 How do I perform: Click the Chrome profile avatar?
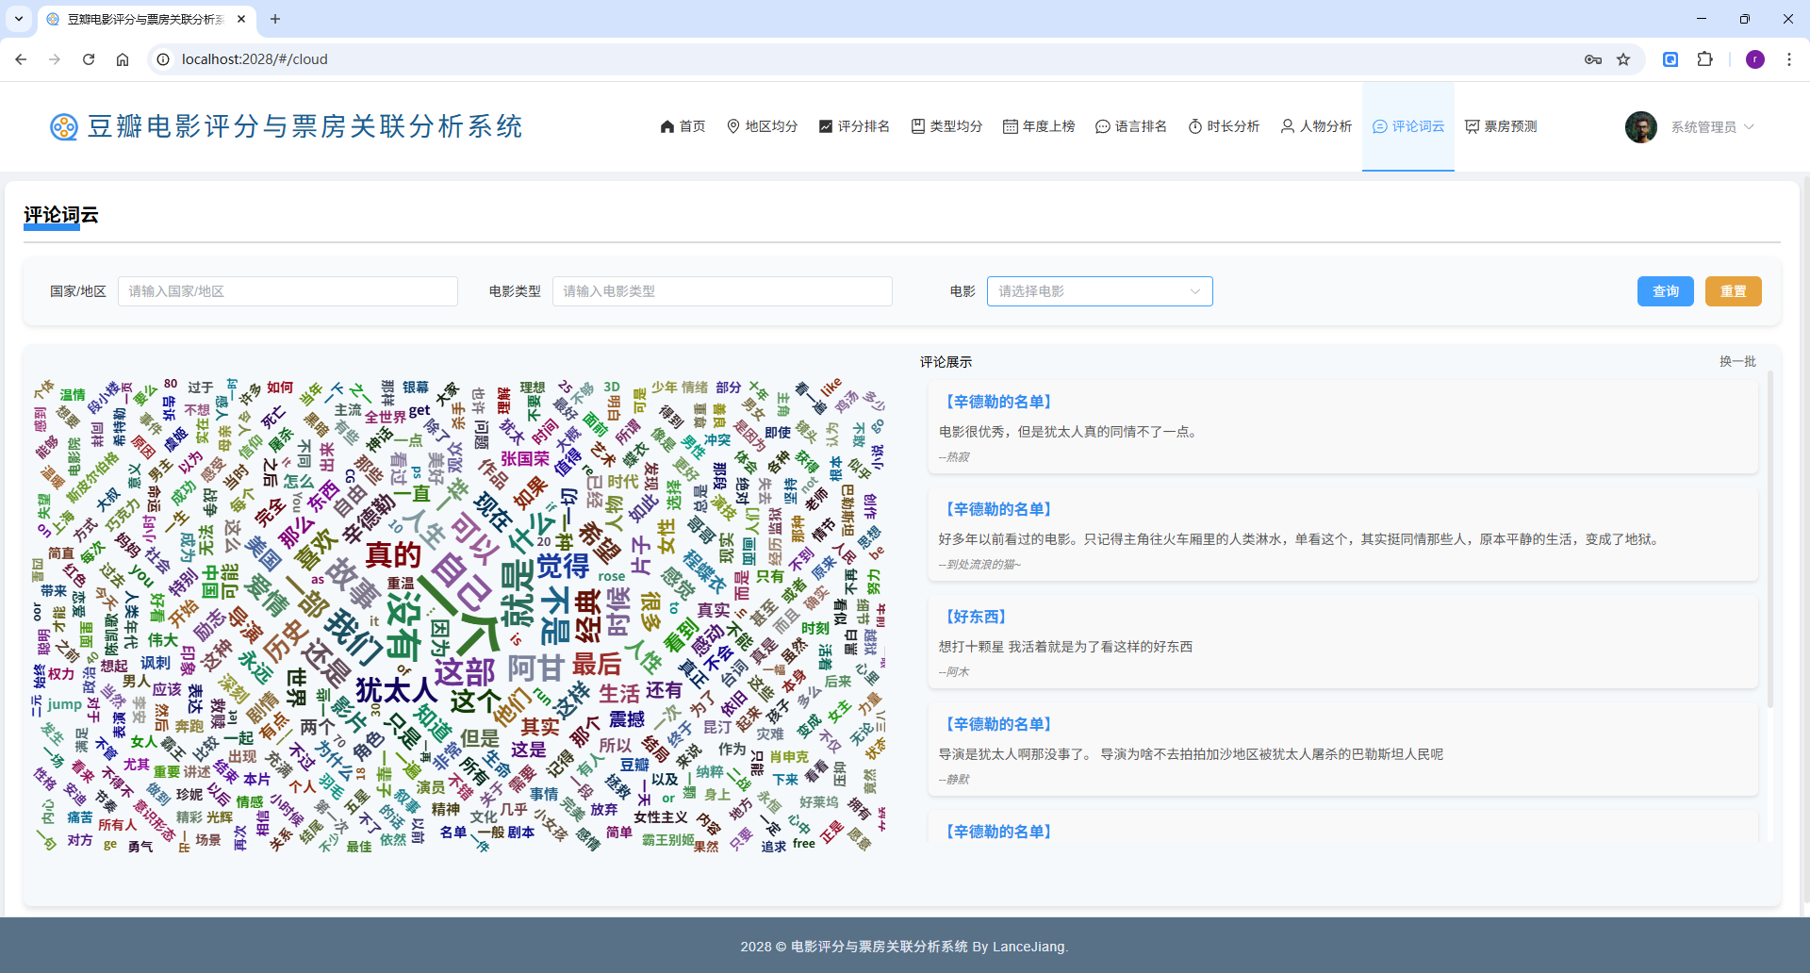[x=1755, y=59]
